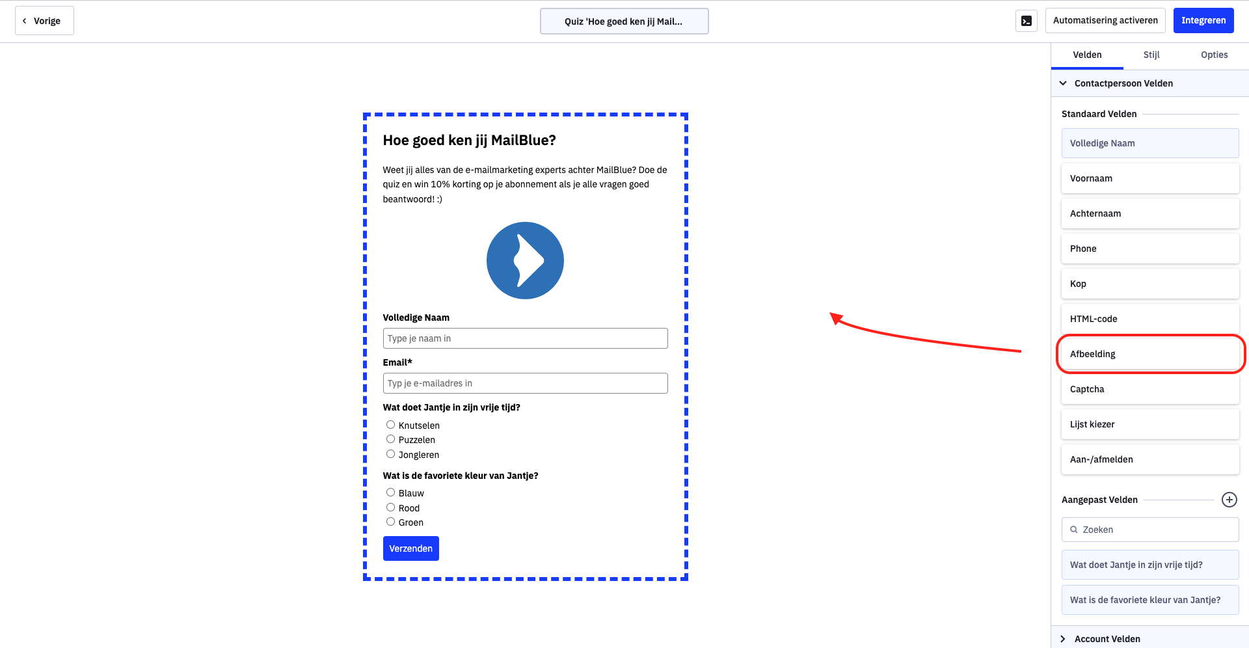The image size is (1249, 648).
Task: Click the 'Email*' label in the form
Action: 397,362
